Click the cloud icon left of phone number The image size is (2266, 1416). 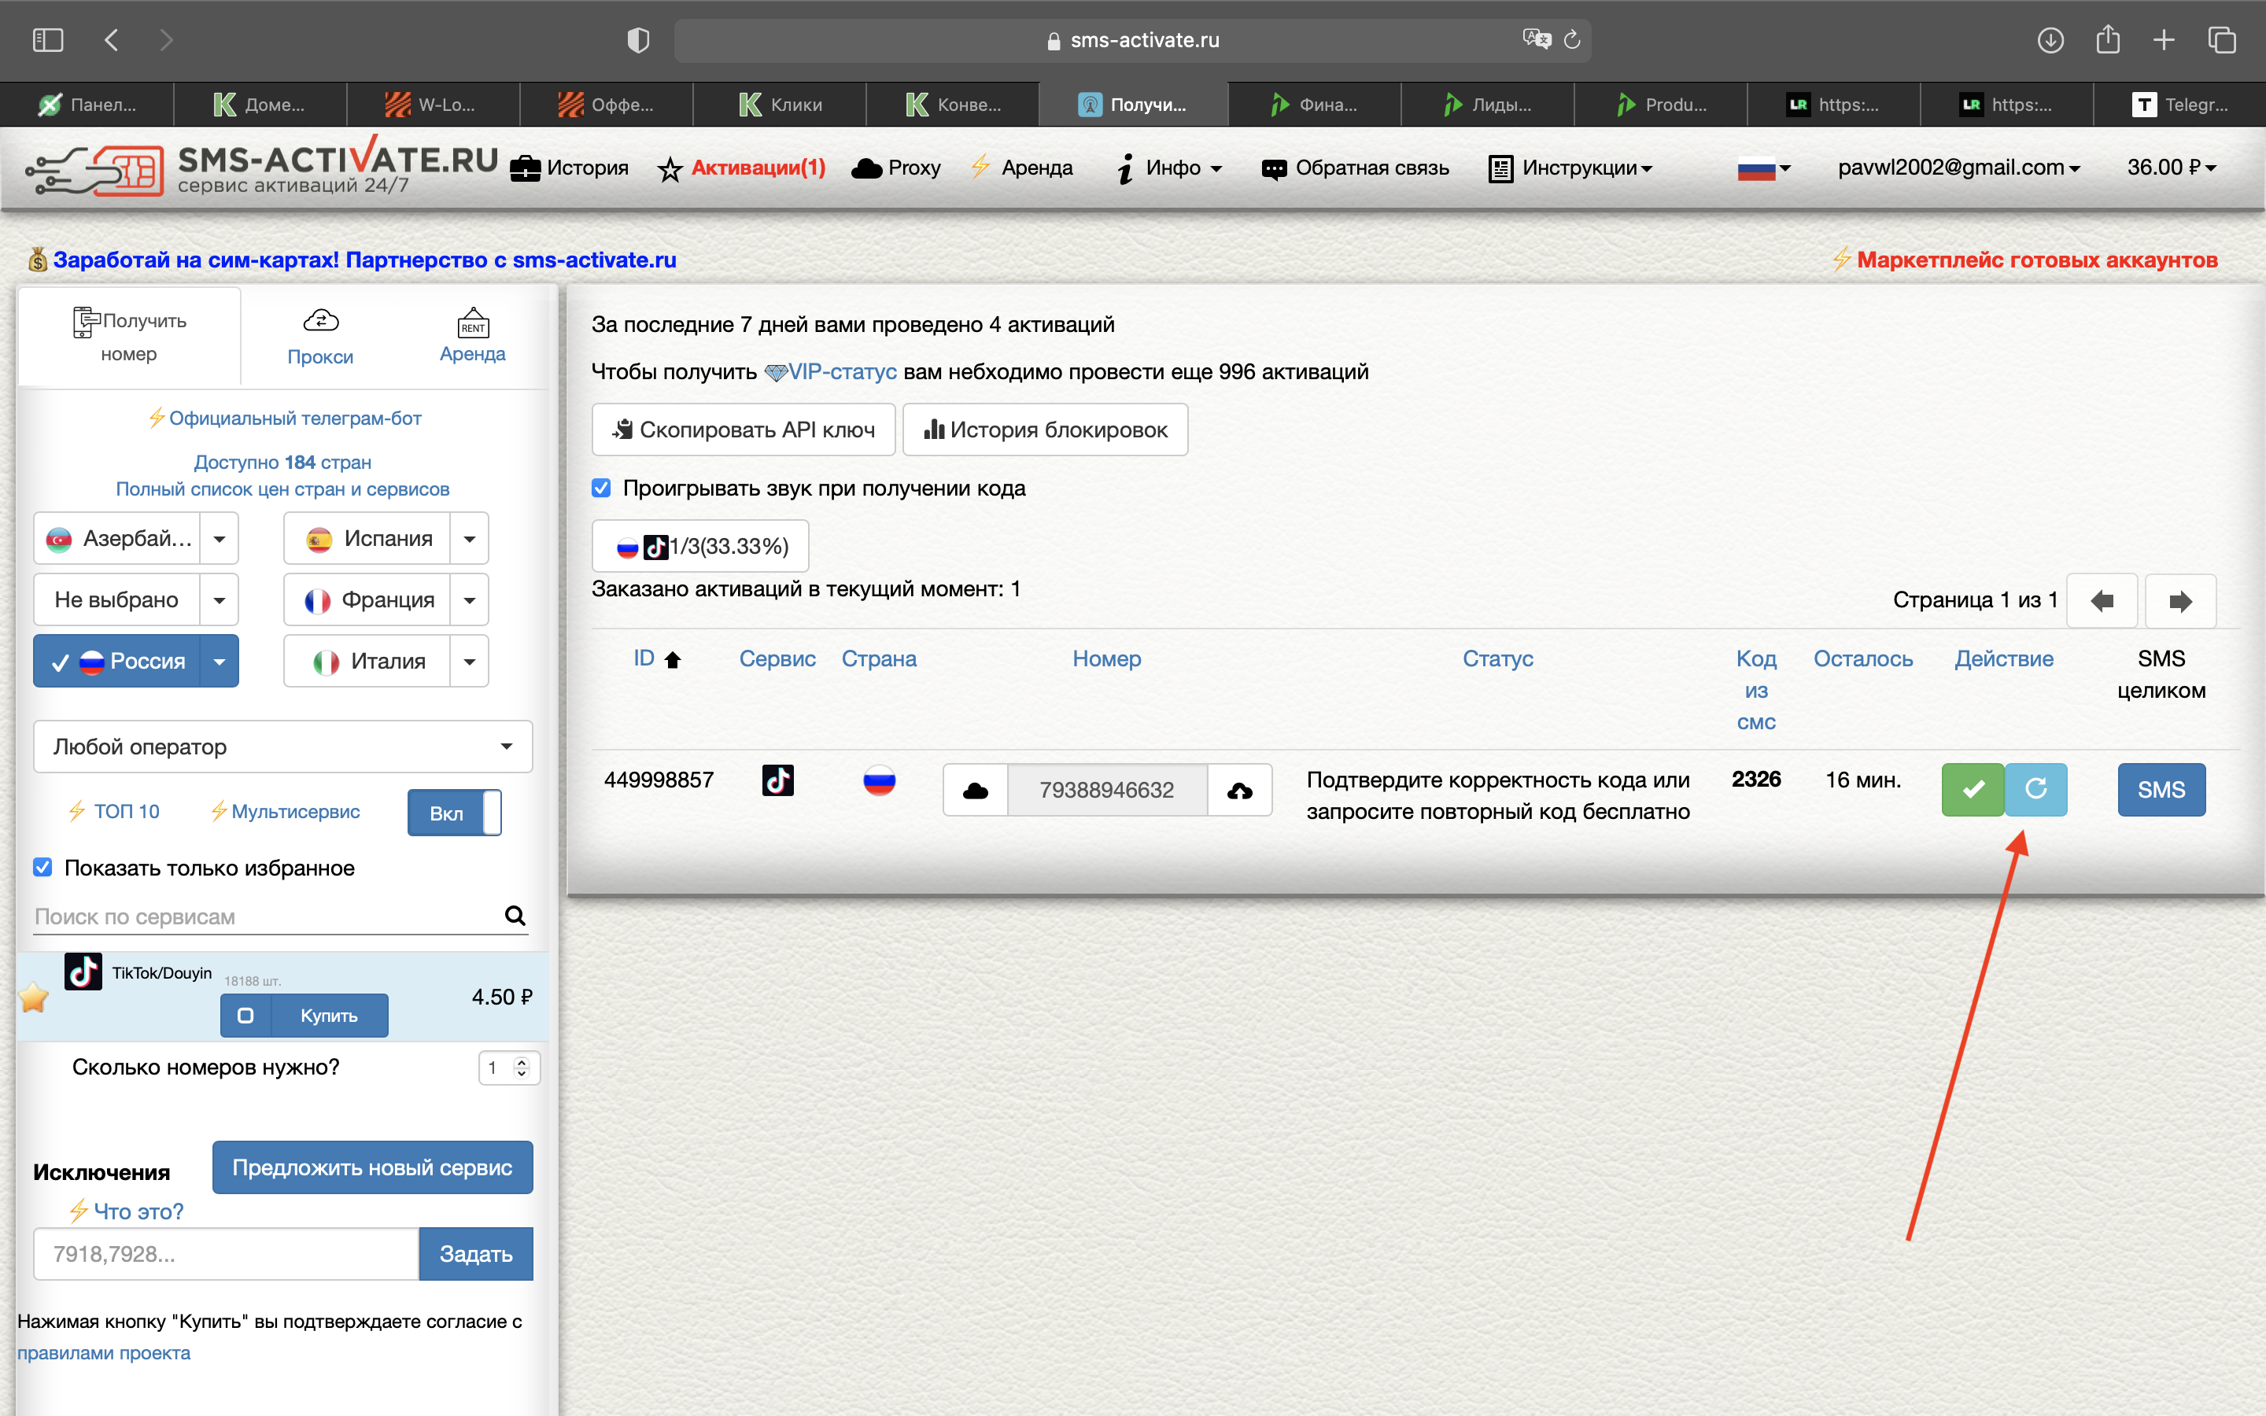(x=975, y=791)
